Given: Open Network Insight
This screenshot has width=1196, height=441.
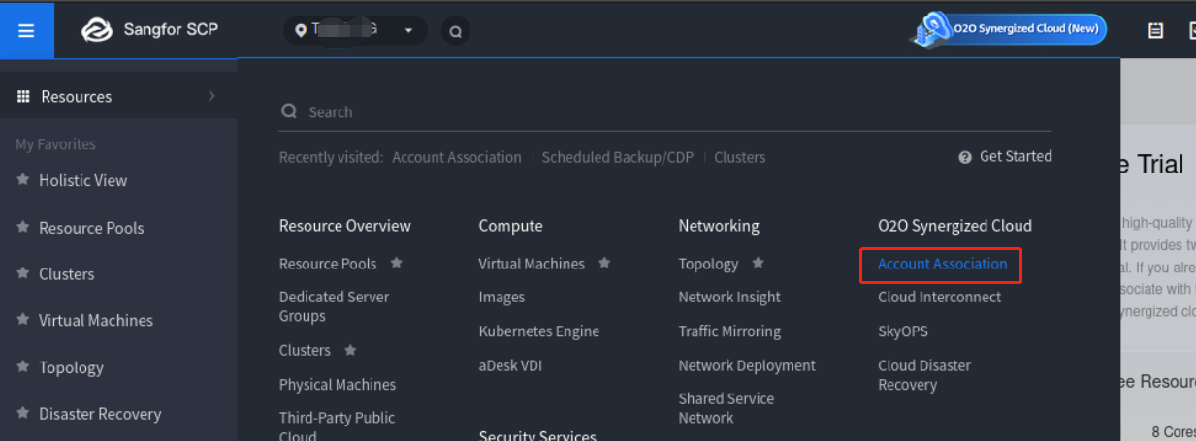Looking at the screenshot, I should pos(729,298).
